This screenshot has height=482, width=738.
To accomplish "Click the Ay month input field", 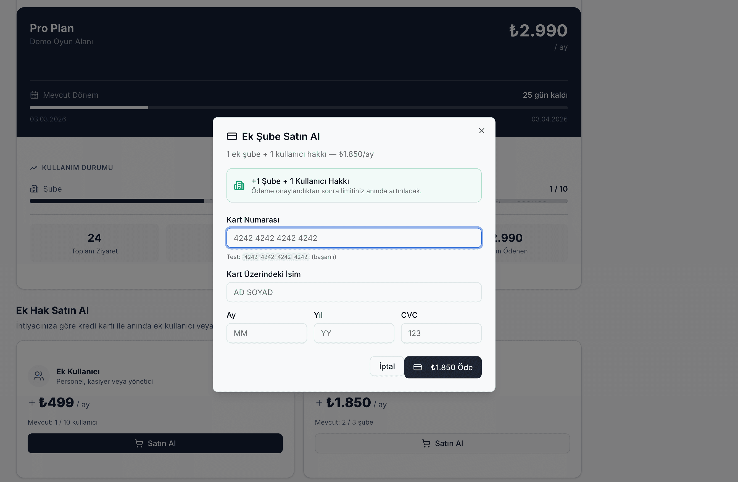I will click(267, 333).
